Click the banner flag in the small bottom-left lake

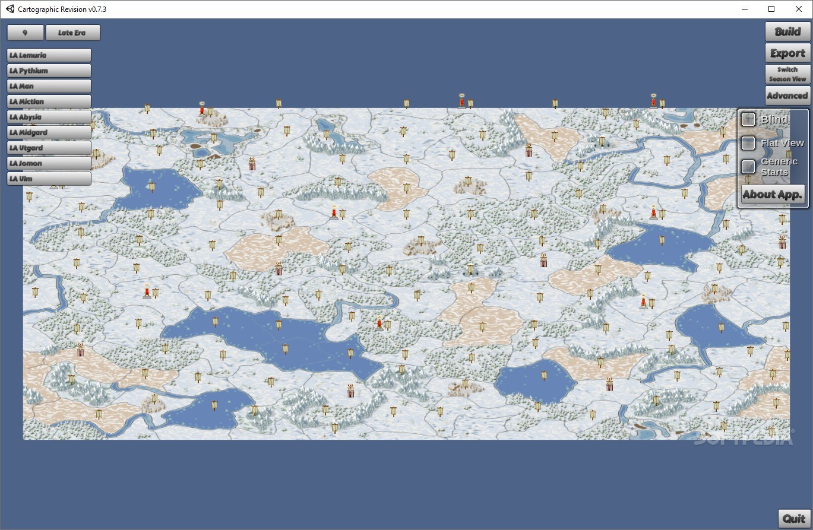pos(214,405)
